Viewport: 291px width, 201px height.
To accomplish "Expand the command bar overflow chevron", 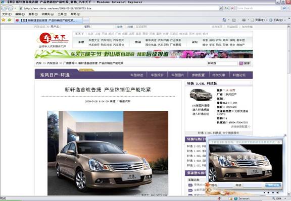I will click(x=289, y=19).
